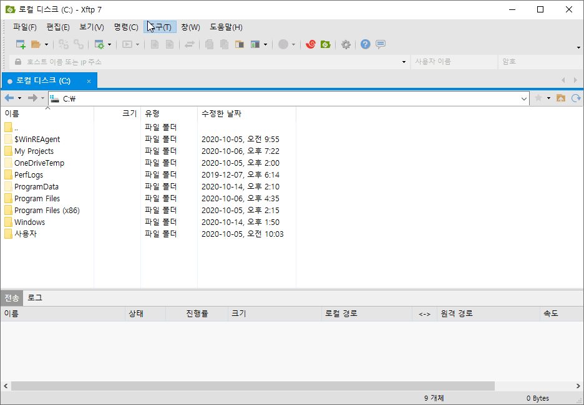Open the 도움말(H) menu
Image resolution: width=584 pixels, height=405 pixels.
[x=226, y=27]
